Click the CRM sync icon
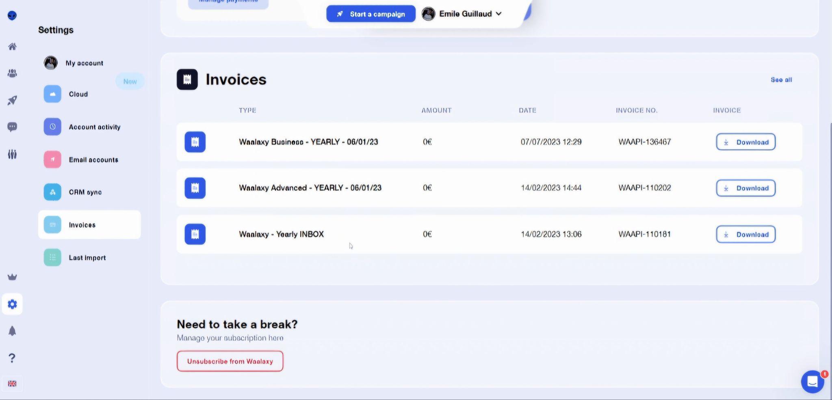The height and width of the screenshot is (400, 832). point(52,192)
